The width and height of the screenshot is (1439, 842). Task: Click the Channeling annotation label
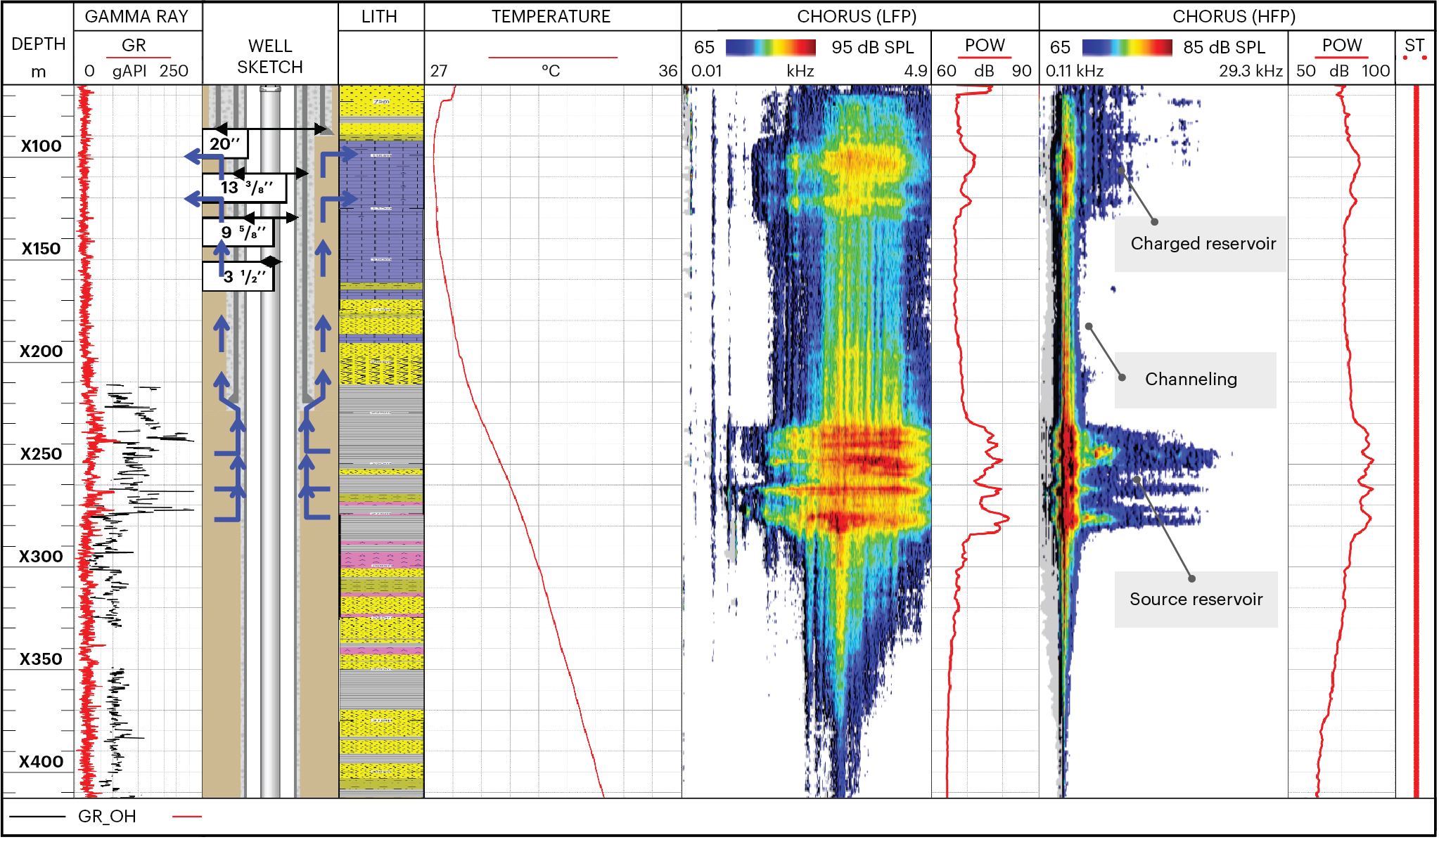(x=1191, y=380)
